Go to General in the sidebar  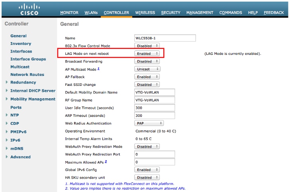pyautogui.click(x=18, y=36)
